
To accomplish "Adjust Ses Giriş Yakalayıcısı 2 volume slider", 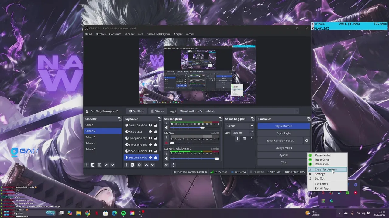I will 194,159.
